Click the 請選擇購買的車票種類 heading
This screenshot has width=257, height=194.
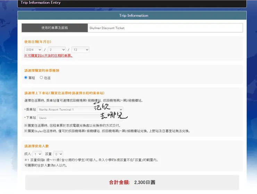pos(42,70)
